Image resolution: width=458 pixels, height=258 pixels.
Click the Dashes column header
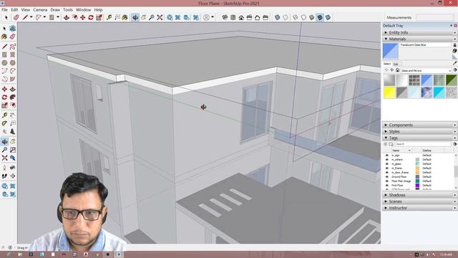(x=433, y=150)
